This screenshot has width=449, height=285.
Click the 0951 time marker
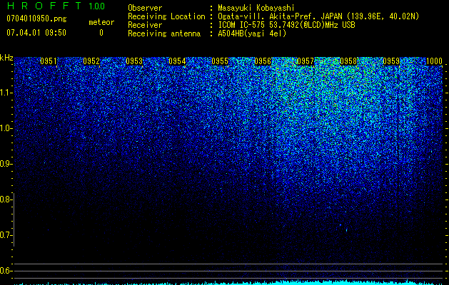(49, 61)
